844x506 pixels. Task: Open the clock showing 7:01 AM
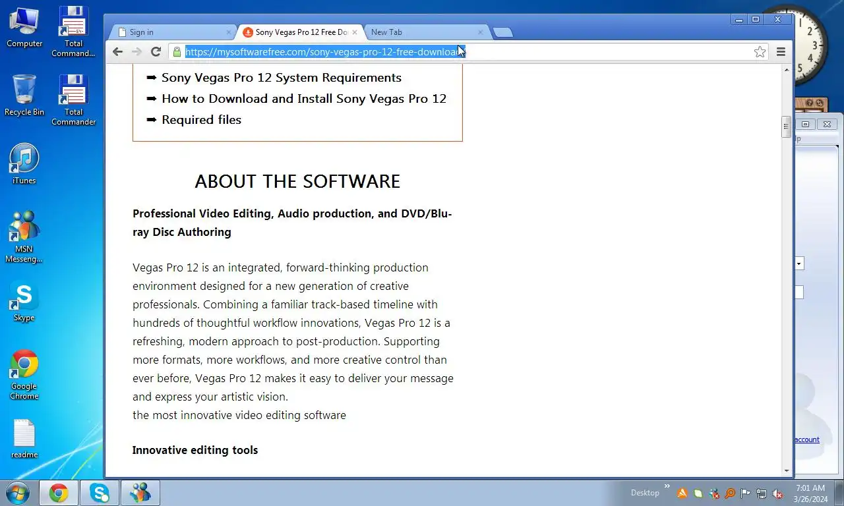[x=810, y=493]
